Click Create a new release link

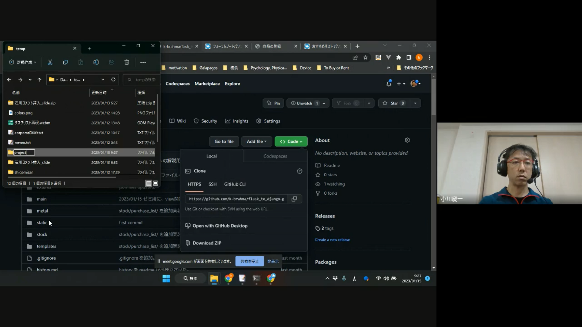332,240
